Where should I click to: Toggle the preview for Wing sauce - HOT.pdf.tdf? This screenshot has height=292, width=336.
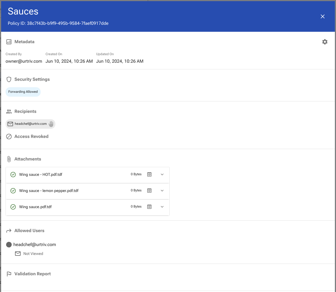coord(149,174)
